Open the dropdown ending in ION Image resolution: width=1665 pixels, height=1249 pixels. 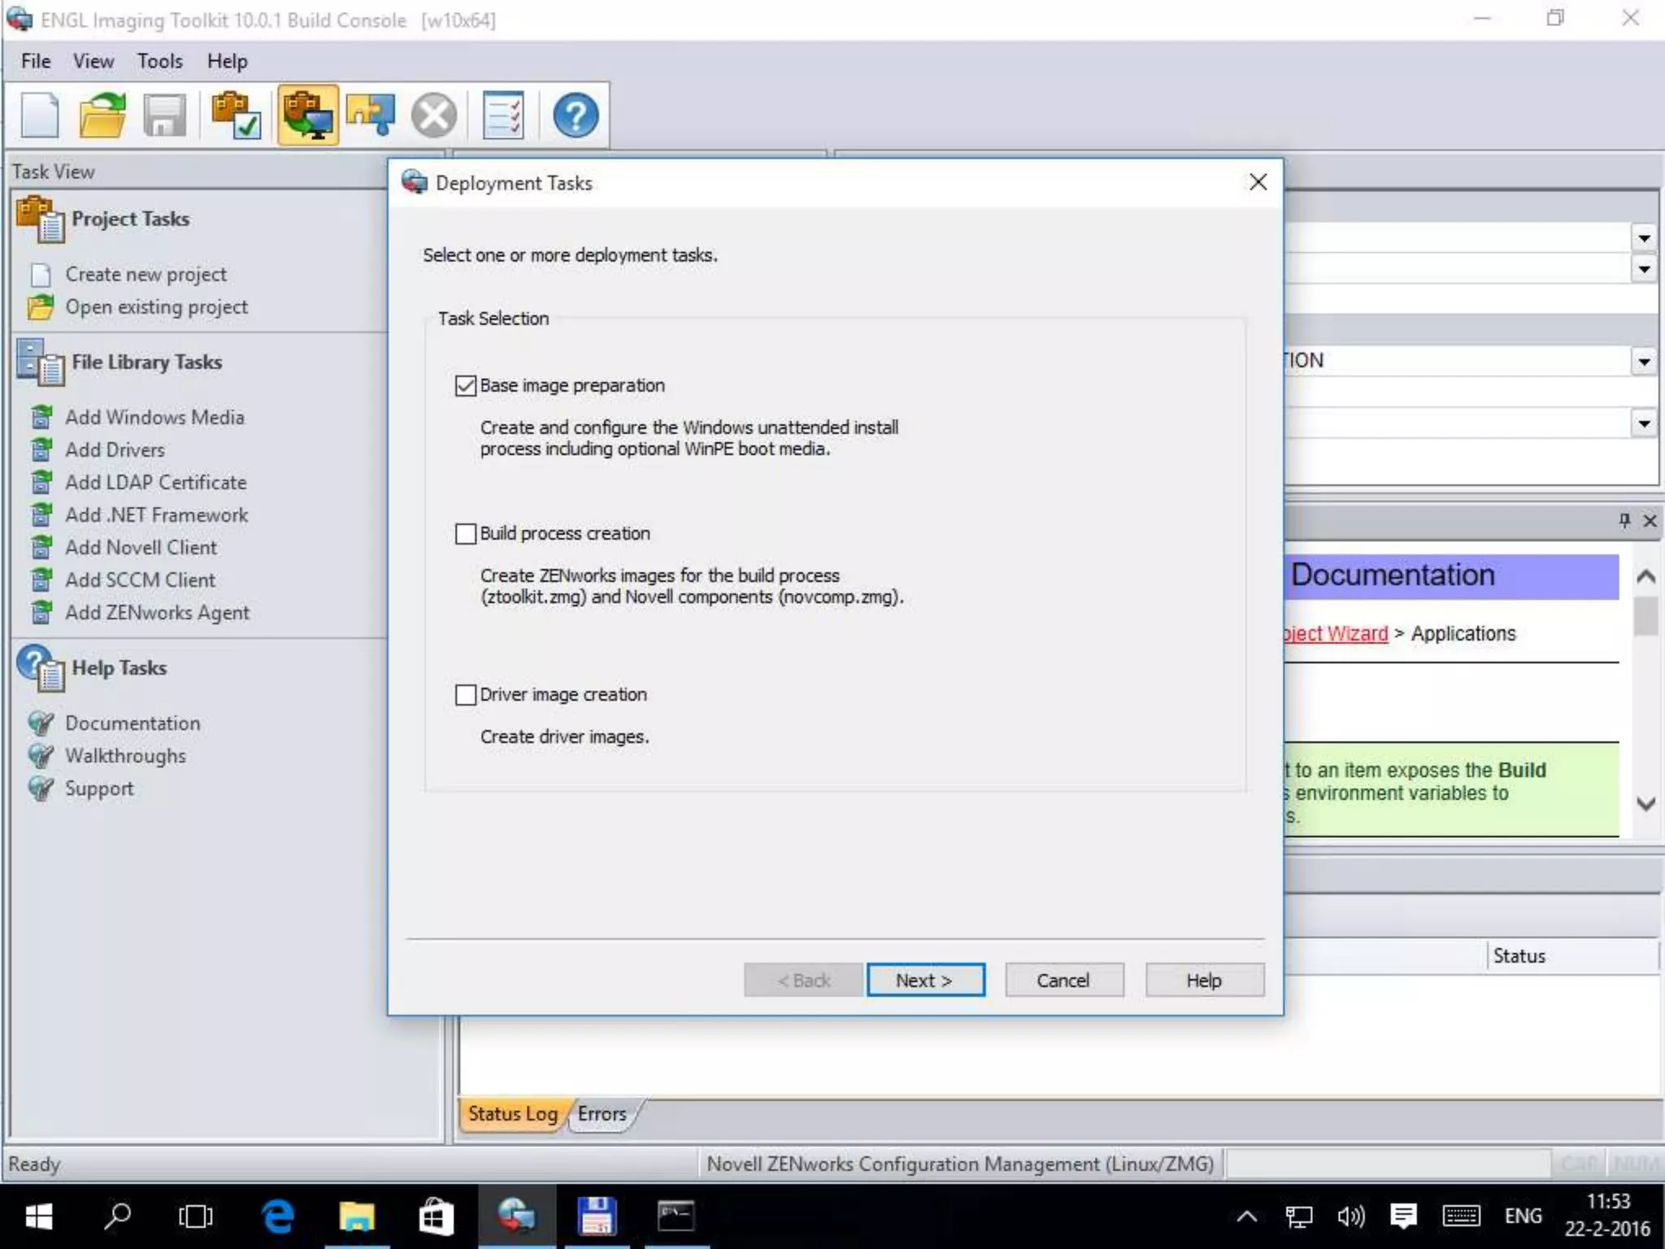coord(1644,361)
